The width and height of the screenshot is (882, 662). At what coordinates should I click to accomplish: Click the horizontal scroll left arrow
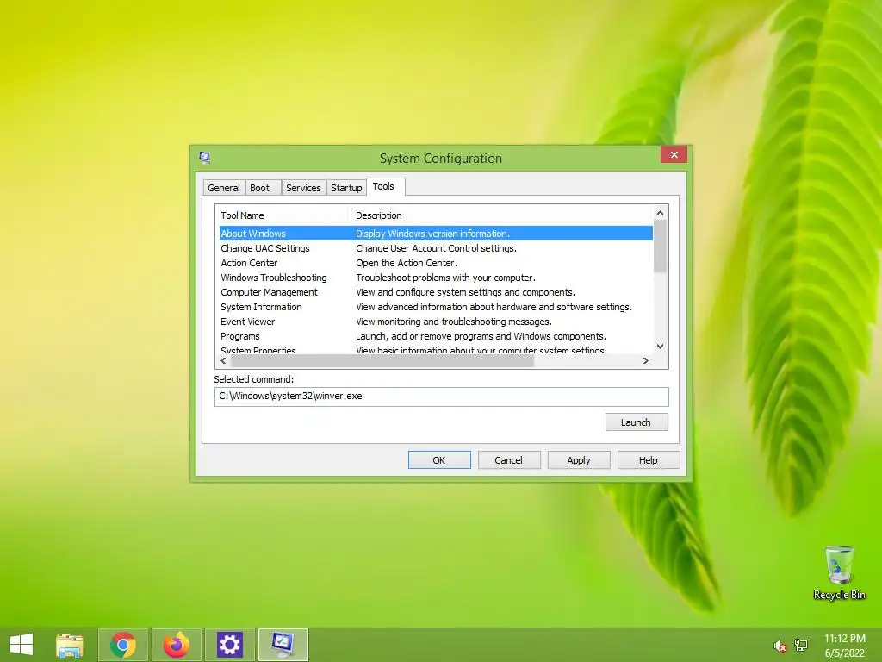223,361
